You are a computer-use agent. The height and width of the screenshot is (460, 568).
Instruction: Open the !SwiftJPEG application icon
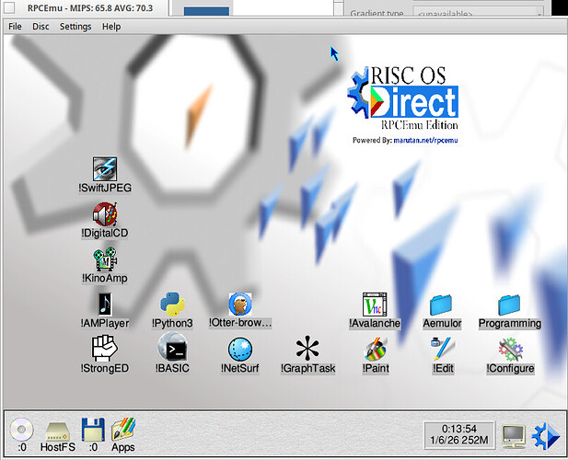point(105,169)
